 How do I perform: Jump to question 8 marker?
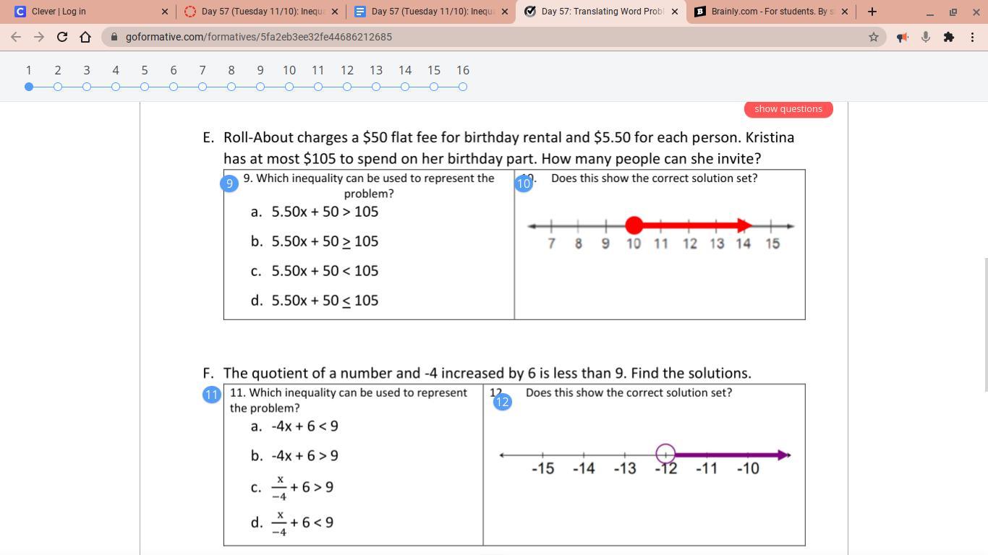(231, 87)
